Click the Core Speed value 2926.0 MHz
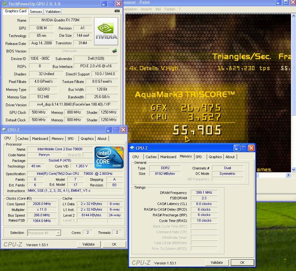The image size is (296, 271). click(x=42, y=204)
